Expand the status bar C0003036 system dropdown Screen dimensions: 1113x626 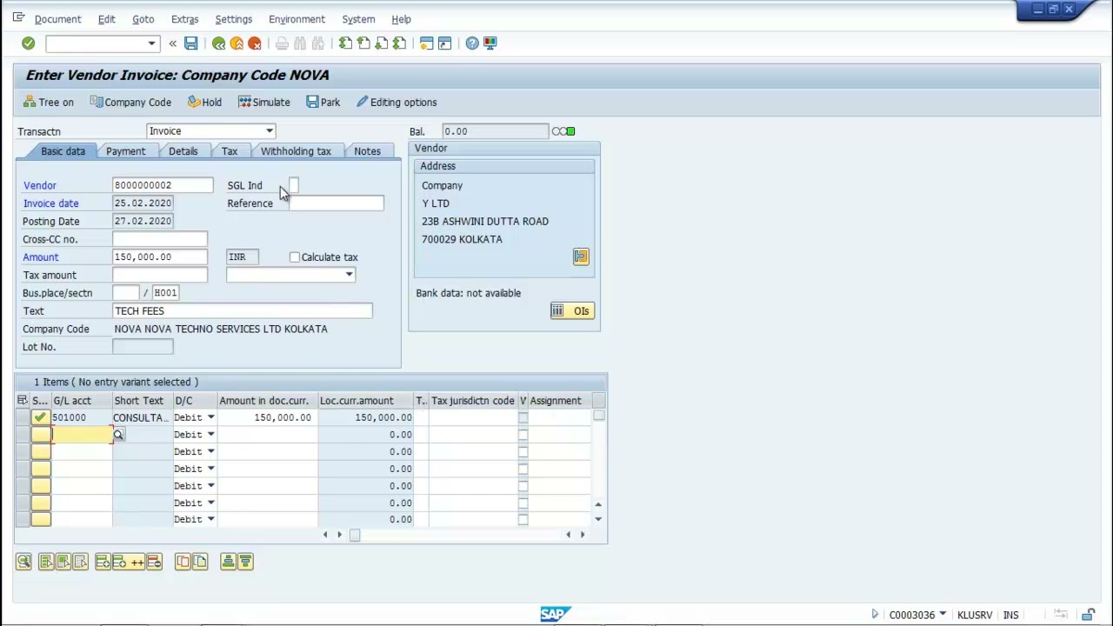[943, 615]
